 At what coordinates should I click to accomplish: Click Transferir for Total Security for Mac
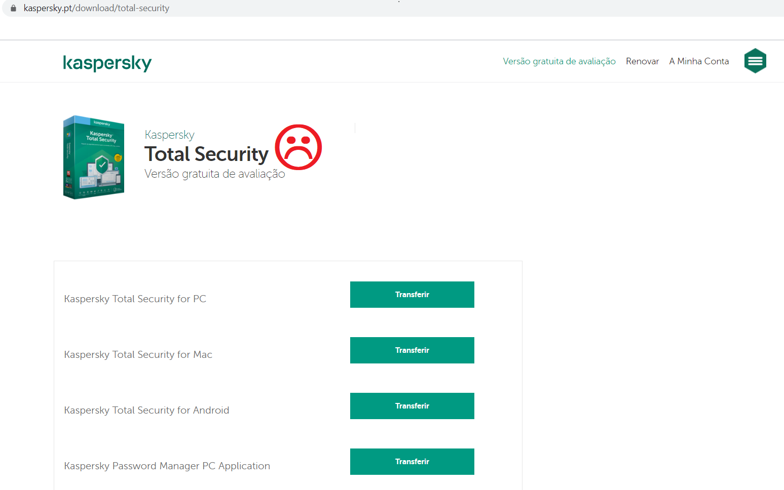point(412,350)
